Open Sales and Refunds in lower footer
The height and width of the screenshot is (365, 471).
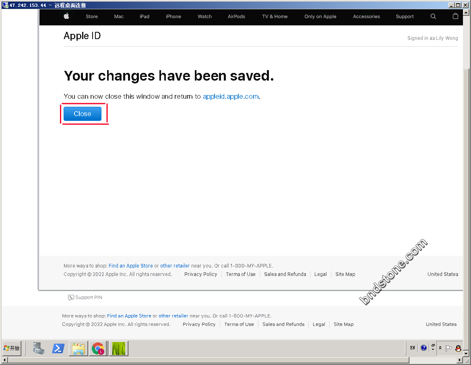[283, 324]
